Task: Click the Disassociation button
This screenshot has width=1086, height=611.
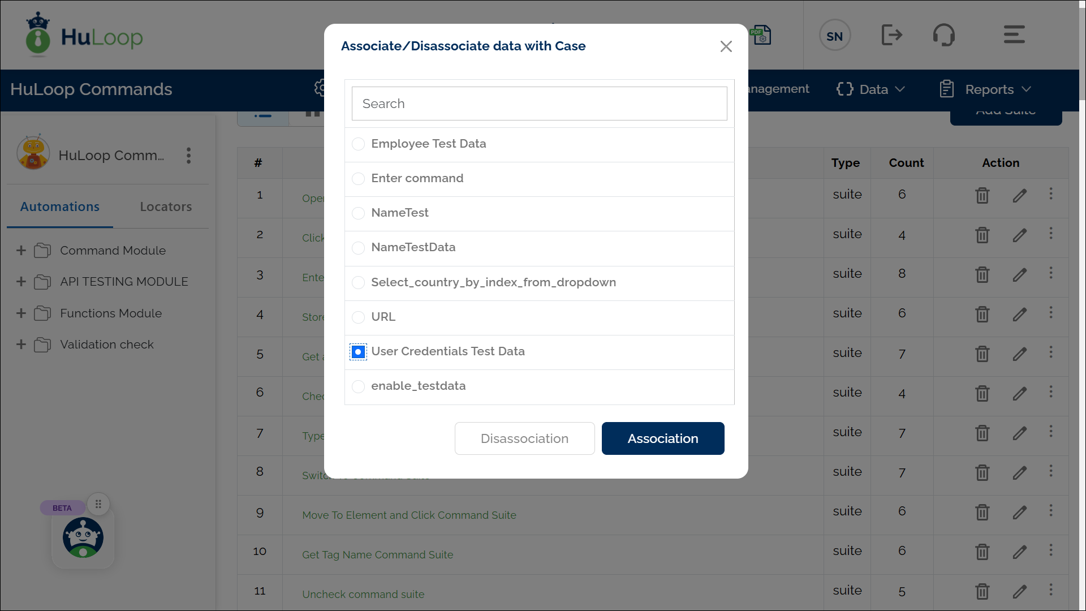Action: pyautogui.click(x=524, y=438)
